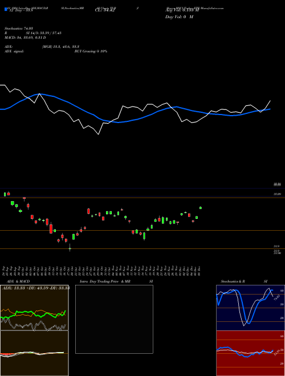This screenshot has height=376, width=285.
Task: Select the 'MACD: 34, 33.69, 0.31 D' line
Action: click(25, 38)
